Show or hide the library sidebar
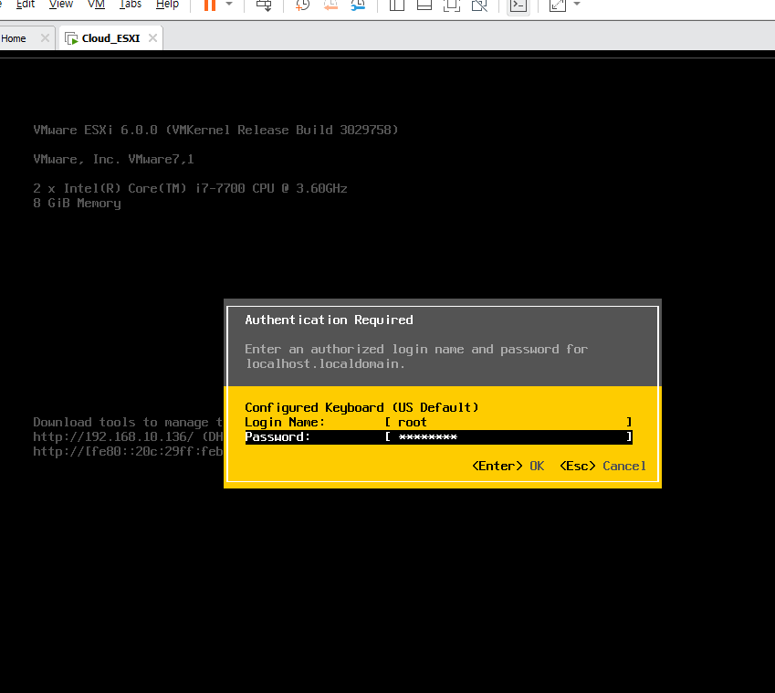775x693 pixels. [396, 5]
